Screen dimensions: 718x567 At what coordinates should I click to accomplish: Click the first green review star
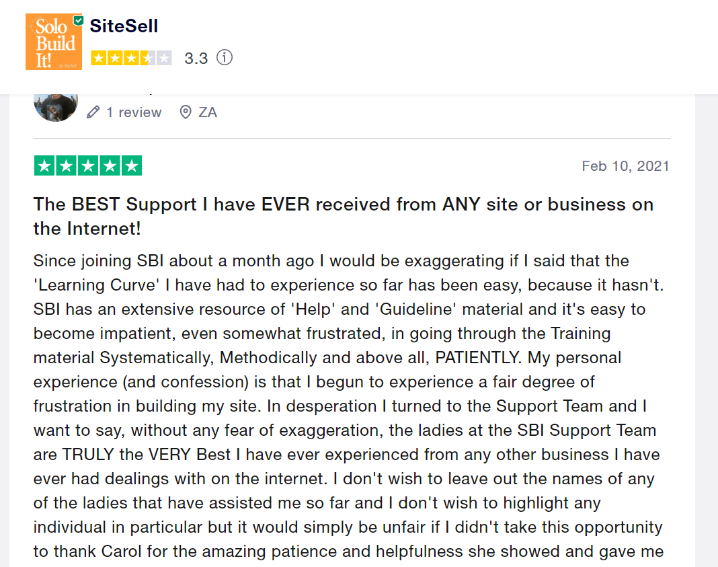(44, 165)
